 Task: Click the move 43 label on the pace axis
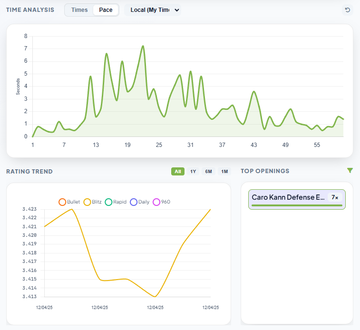tap(254, 145)
